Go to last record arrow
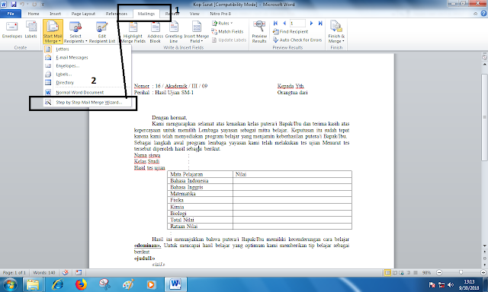 click(320, 24)
